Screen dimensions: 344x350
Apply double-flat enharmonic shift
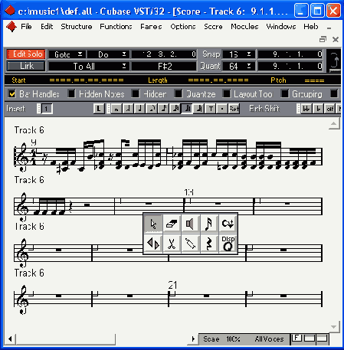pyautogui.click(x=306, y=109)
